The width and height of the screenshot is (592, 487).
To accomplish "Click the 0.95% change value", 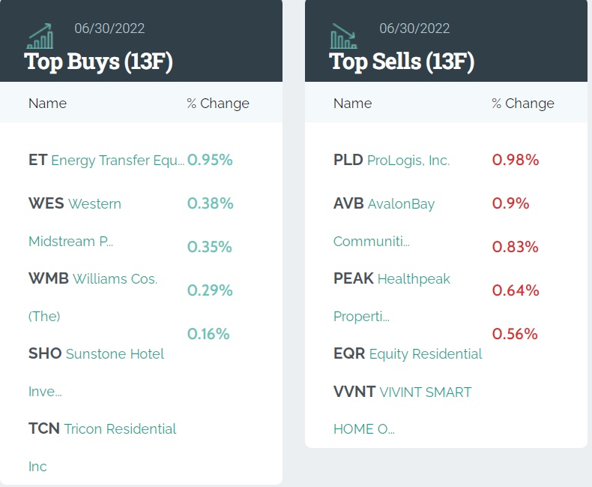I will (210, 160).
